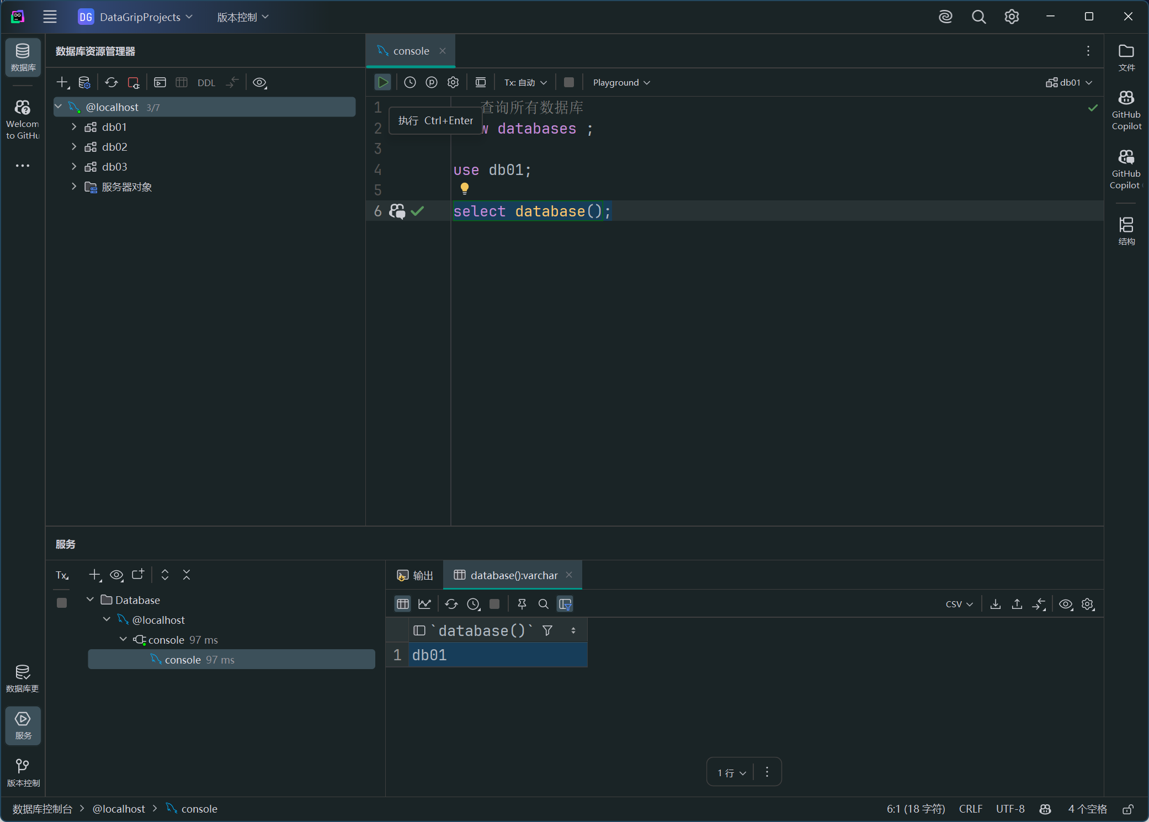The height and width of the screenshot is (822, 1149).
Task: Run the query with the green Execute button
Action: [382, 82]
